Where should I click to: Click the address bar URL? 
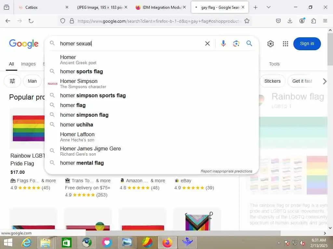158,21
